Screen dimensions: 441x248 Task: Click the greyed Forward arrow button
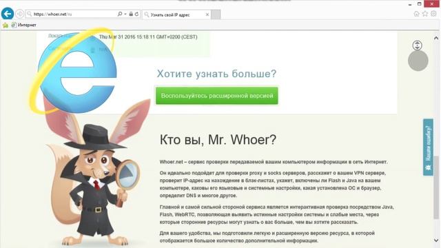click(19, 14)
